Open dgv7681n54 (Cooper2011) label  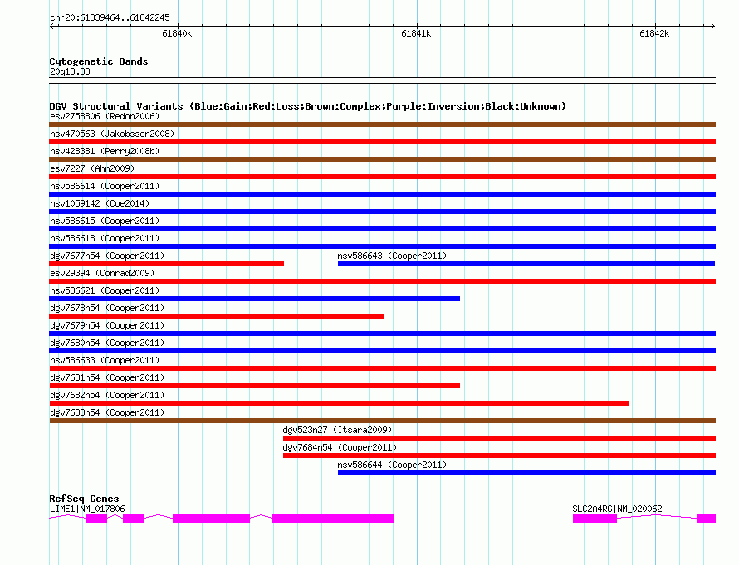(x=107, y=377)
